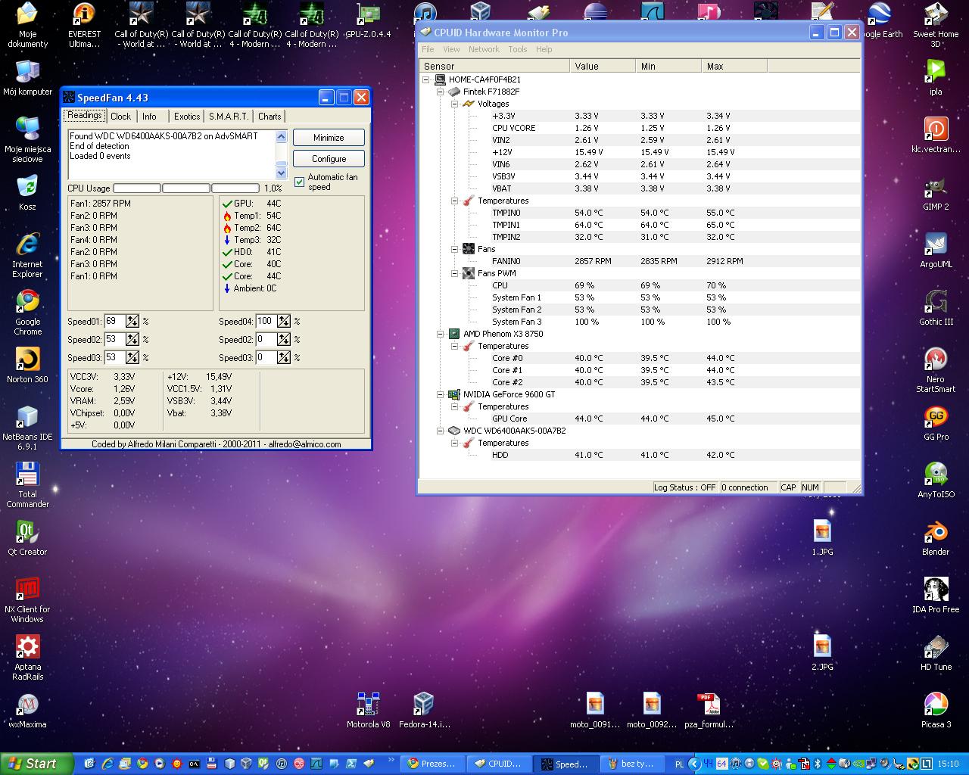969x775 pixels.
Task: Adjust the Speed01 spinner arrows
Action: pos(132,321)
